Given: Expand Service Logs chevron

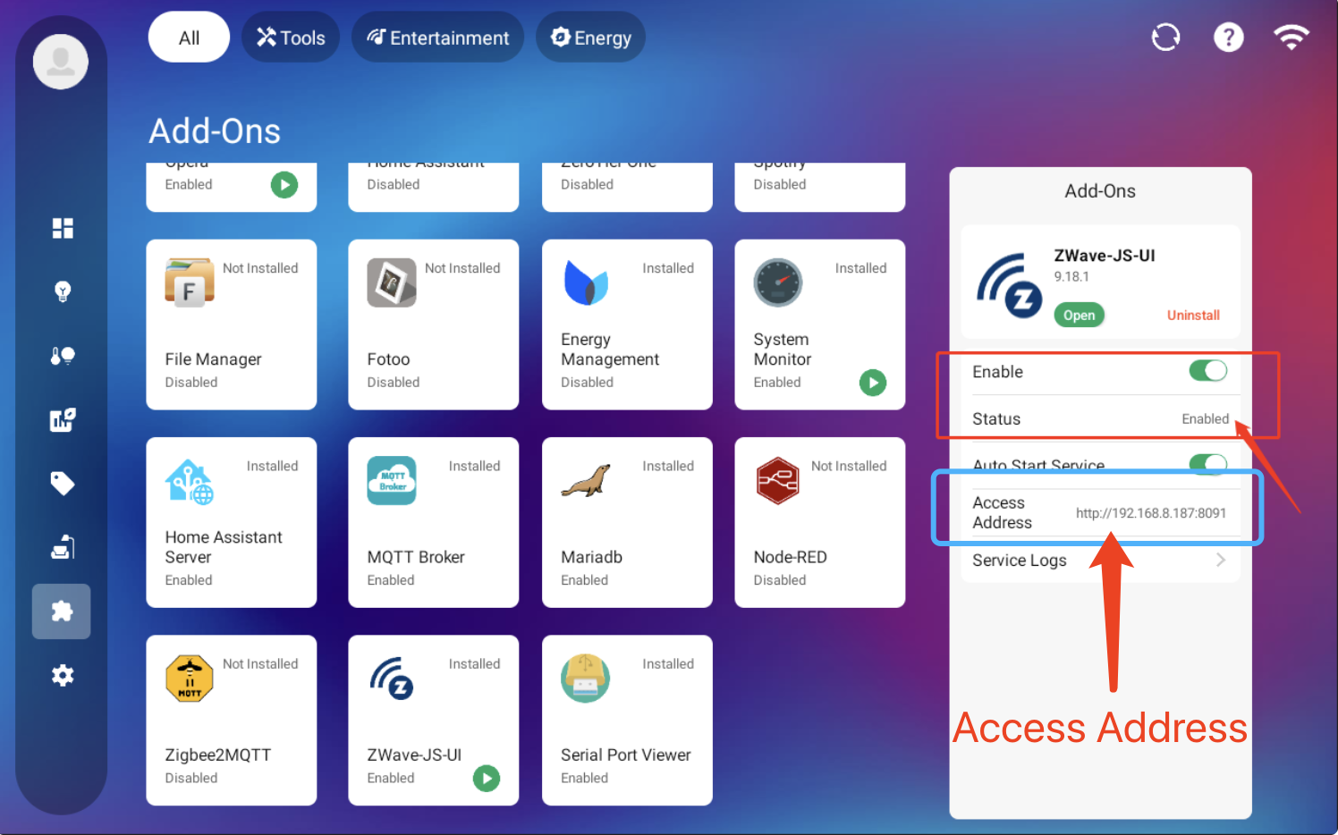Looking at the screenshot, I should click(x=1220, y=561).
